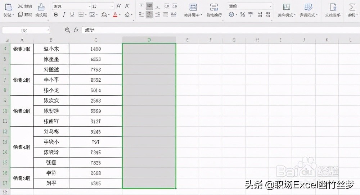360x195 pixels.
Task: Click the justify alignment icon
Action: coord(166,15)
